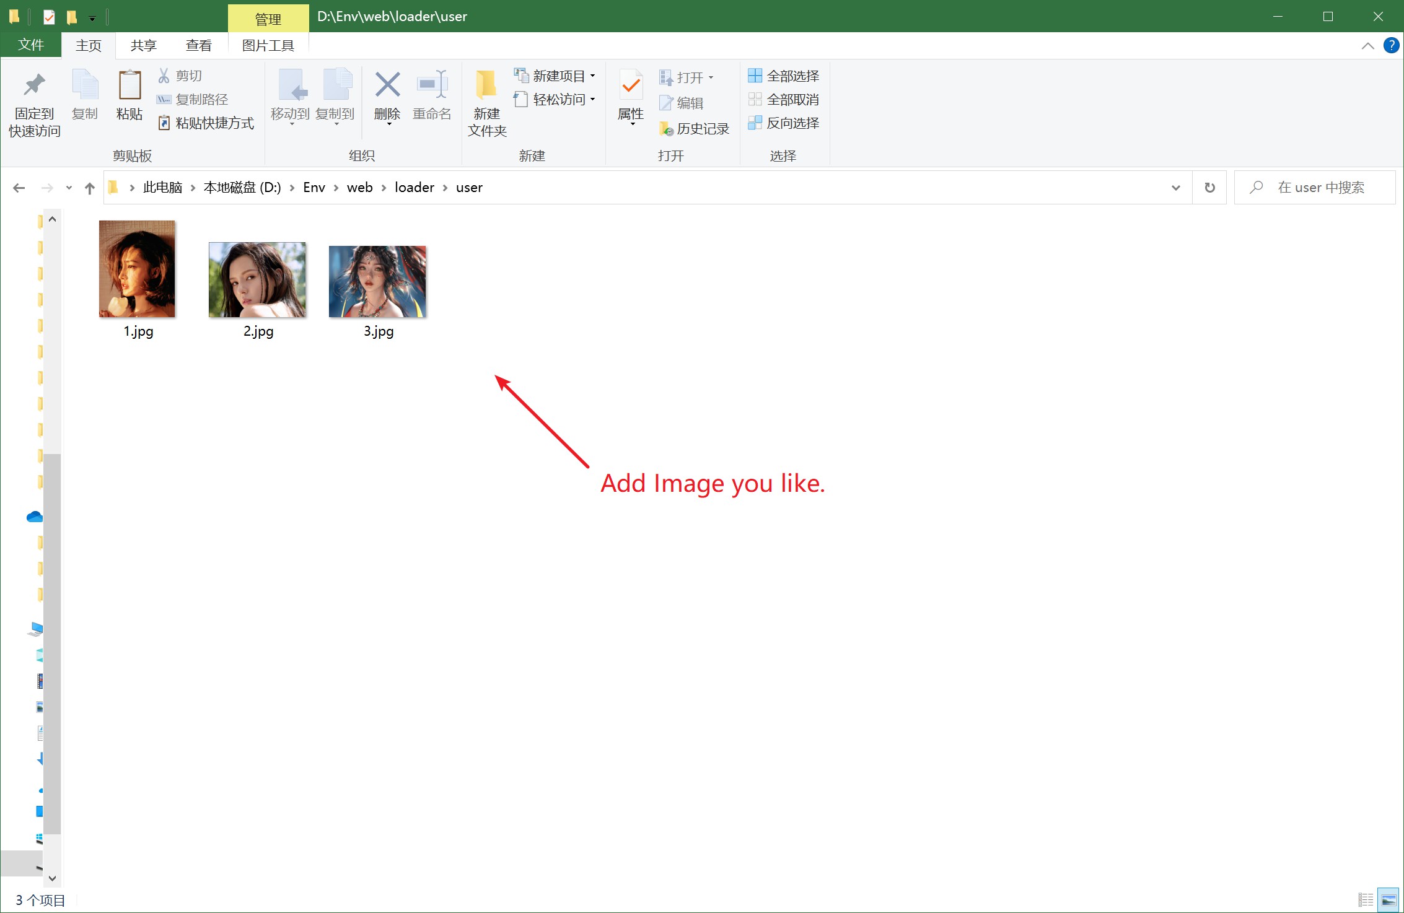
Task: Click the Delete (删除) icon in the ribbon
Action: tap(387, 85)
